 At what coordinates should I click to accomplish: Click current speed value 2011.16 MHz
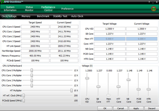tap(64, 51)
